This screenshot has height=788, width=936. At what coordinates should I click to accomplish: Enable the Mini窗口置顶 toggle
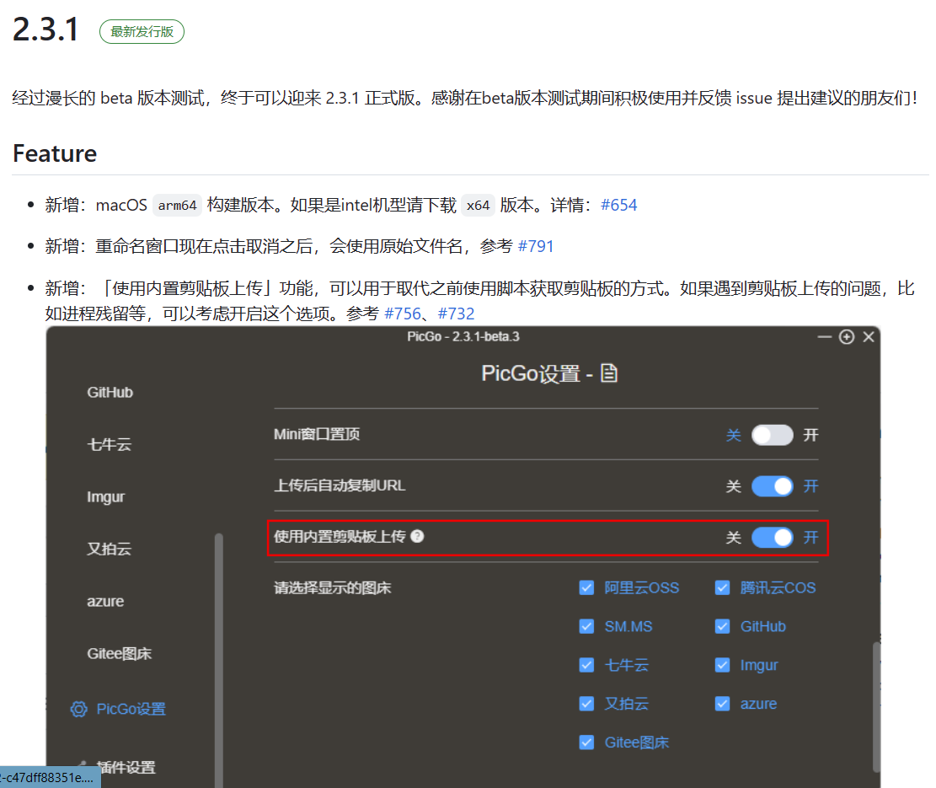(772, 435)
